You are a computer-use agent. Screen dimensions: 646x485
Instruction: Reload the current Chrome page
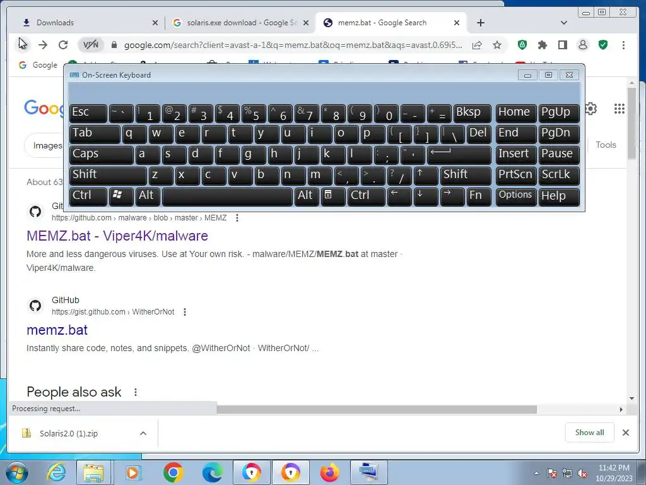pyautogui.click(x=63, y=45)
